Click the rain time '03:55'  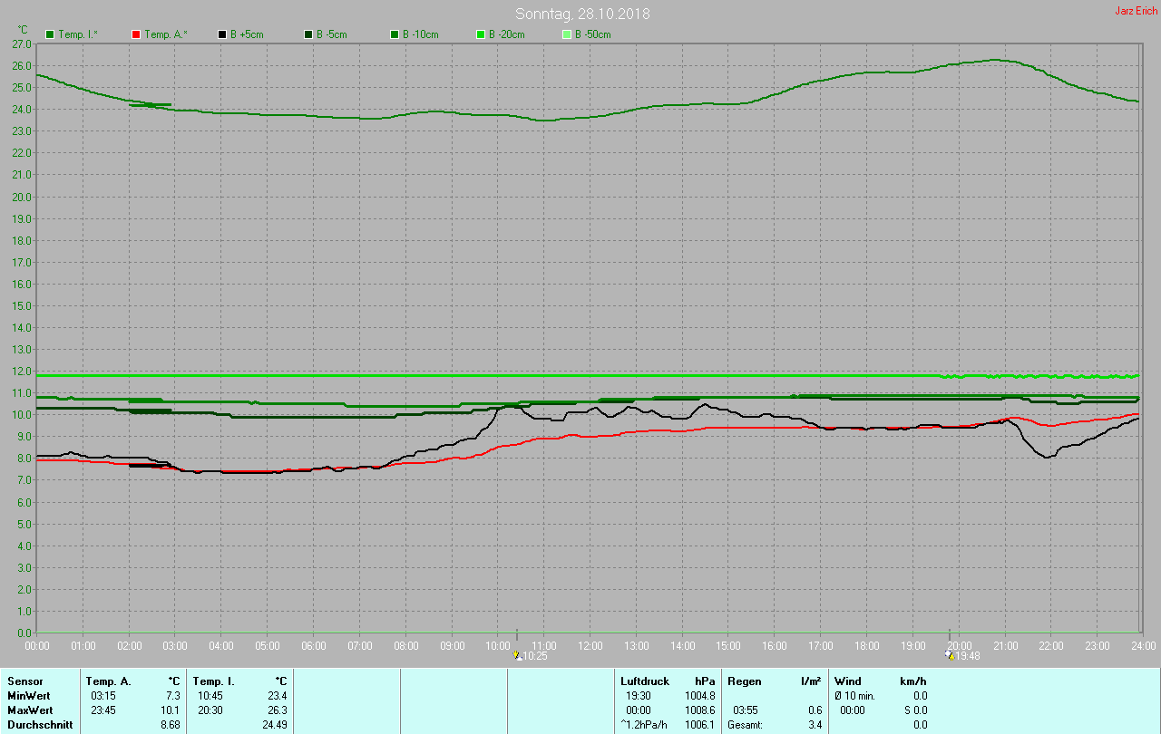tap(745, 710)
